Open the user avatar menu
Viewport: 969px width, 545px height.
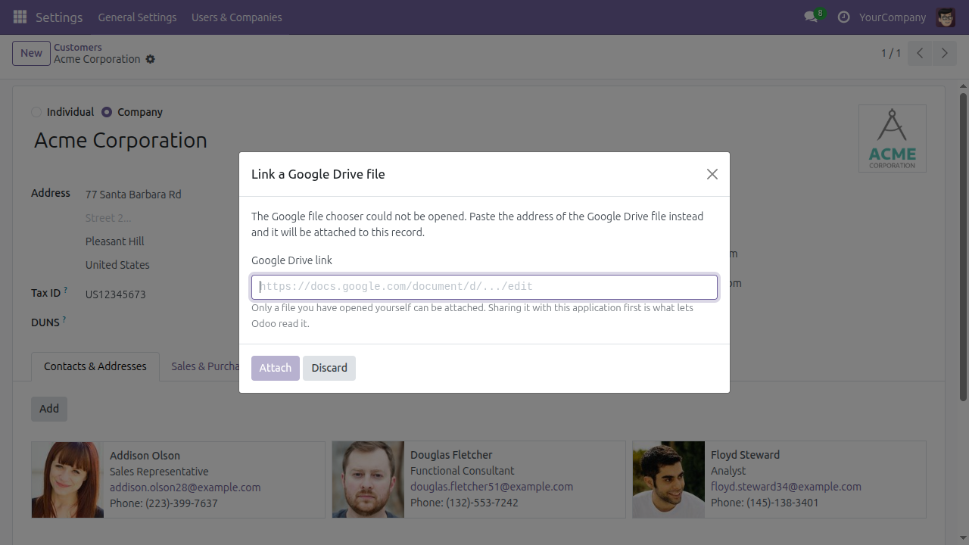[946, 17]
